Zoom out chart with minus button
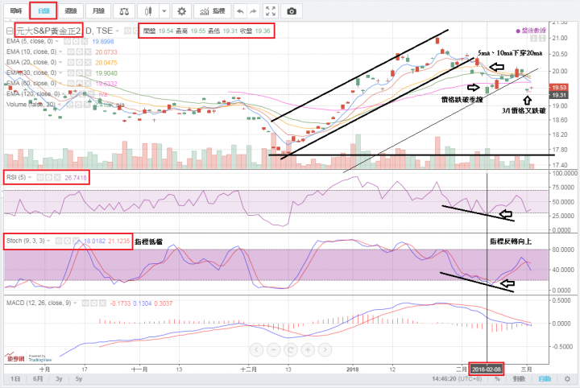The height and width of the screenshot is (388, 580). click(274, 349)
